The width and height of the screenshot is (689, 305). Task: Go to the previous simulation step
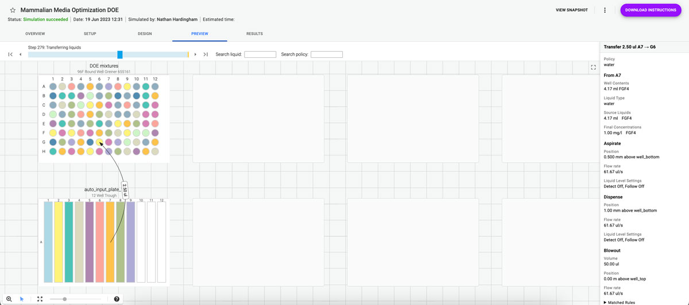[21, 54]
